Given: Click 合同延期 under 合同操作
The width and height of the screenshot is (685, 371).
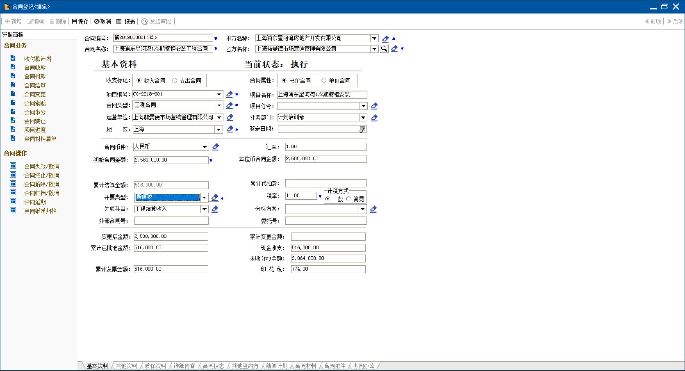Looking at the screenshot, I should pyautogui.click(x=35, y=202).
